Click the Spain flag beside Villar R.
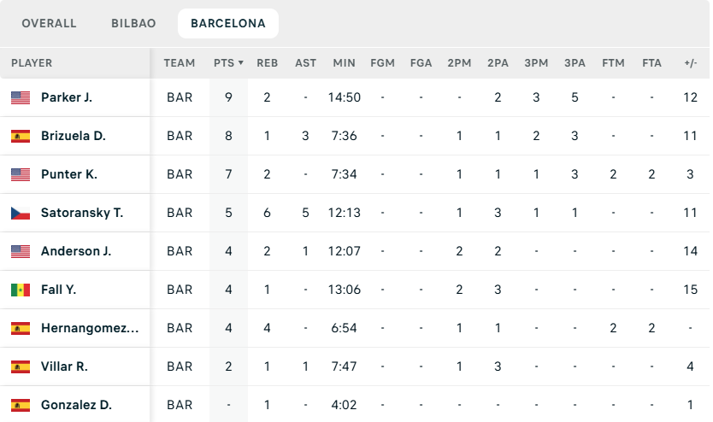713x422 pixels. (21, 366)
